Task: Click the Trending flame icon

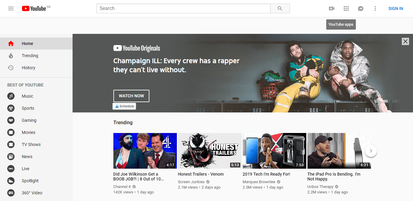Action: coord(11,56)
